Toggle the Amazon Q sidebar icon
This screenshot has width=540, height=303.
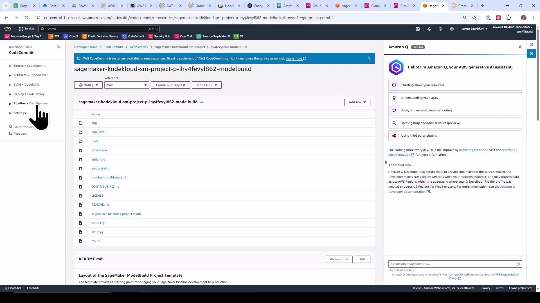click(x=531, y=54)
